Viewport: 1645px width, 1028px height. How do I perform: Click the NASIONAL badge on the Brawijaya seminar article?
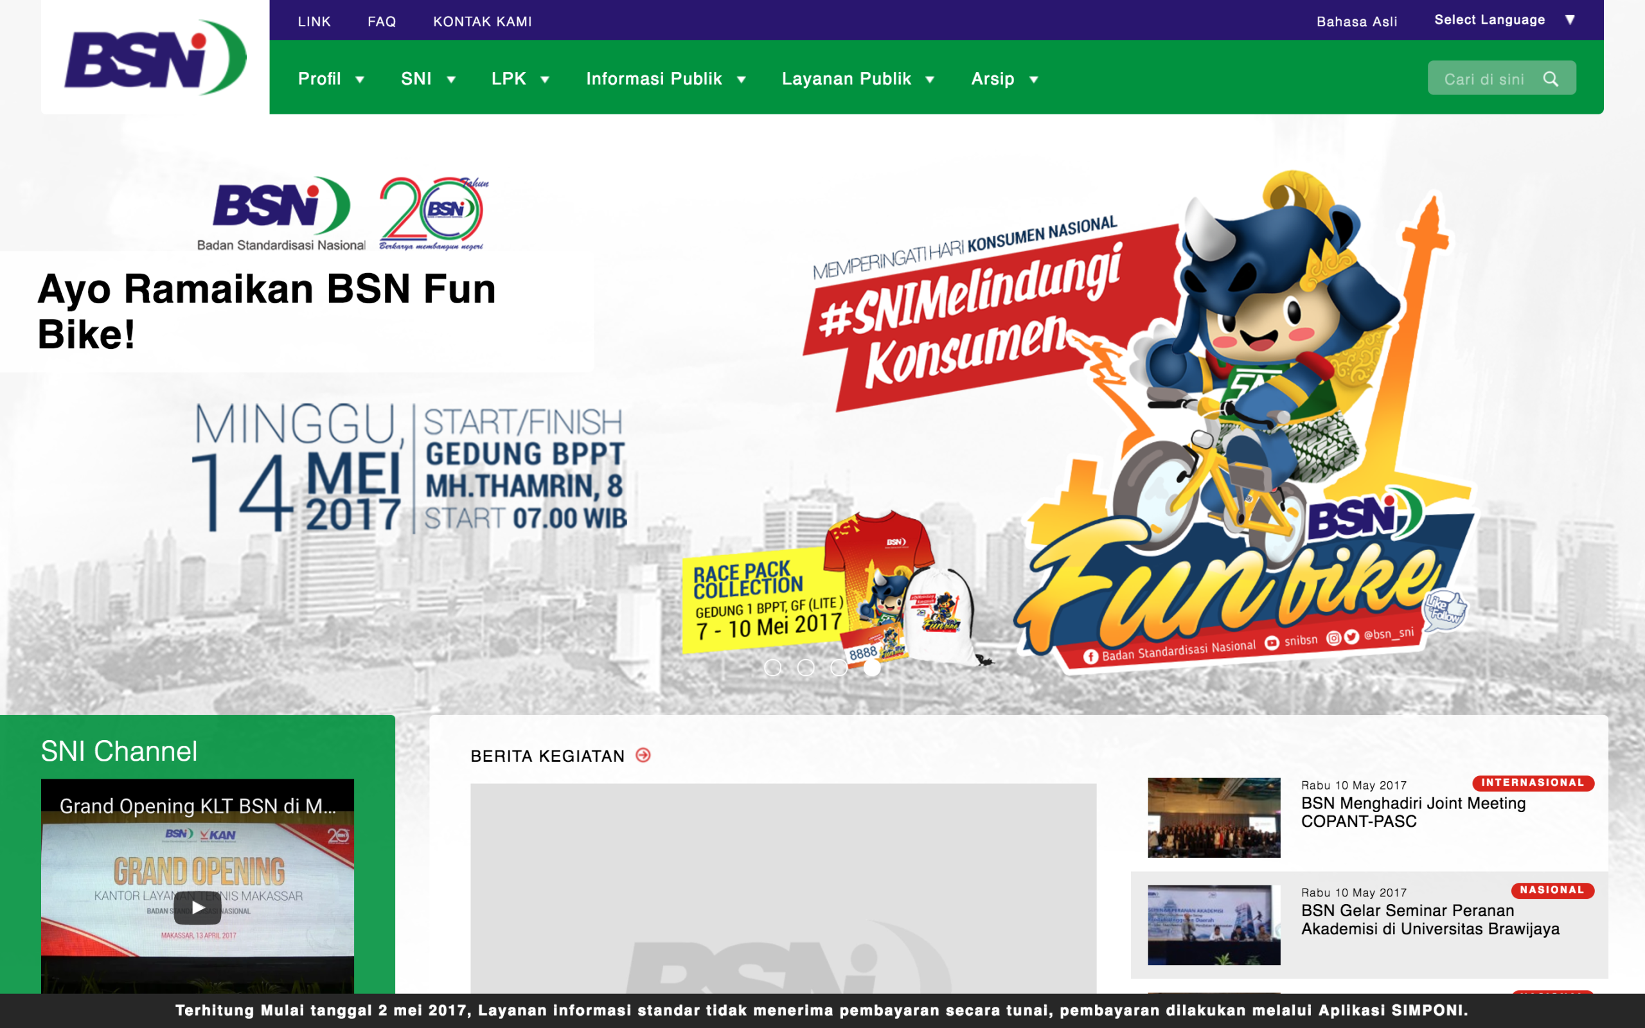click(x=1552, y=890)
